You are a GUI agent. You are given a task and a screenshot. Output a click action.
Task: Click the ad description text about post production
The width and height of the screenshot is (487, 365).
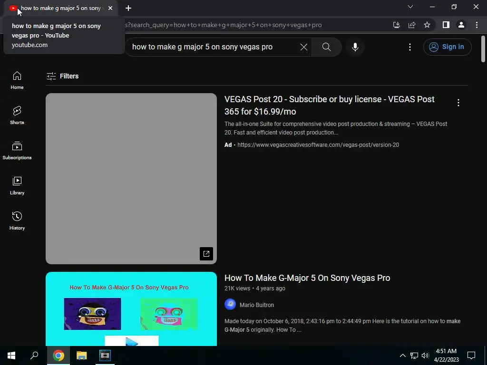[336, 128]
